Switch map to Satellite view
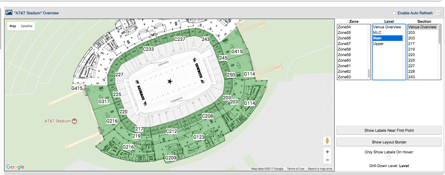 point(27,26)
